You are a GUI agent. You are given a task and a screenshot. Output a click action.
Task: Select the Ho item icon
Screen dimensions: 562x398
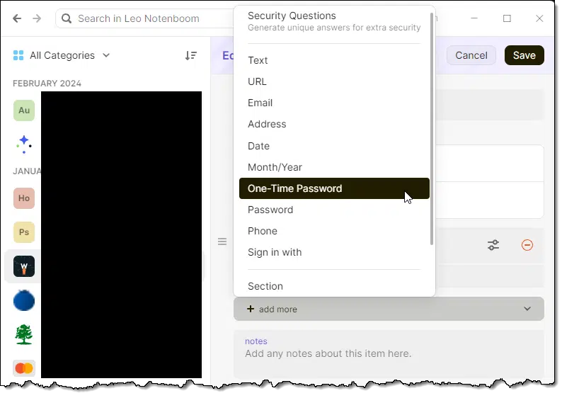tap(24, 198)
